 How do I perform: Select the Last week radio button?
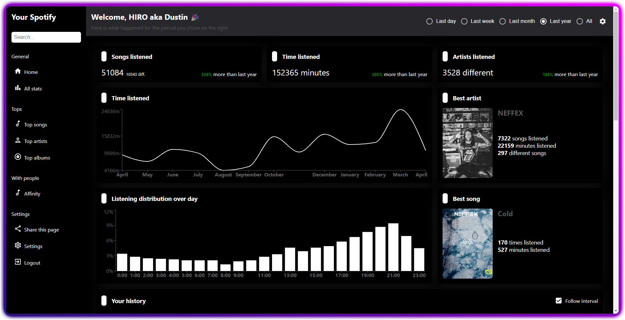pyautogui.click(x=464, y=21)
